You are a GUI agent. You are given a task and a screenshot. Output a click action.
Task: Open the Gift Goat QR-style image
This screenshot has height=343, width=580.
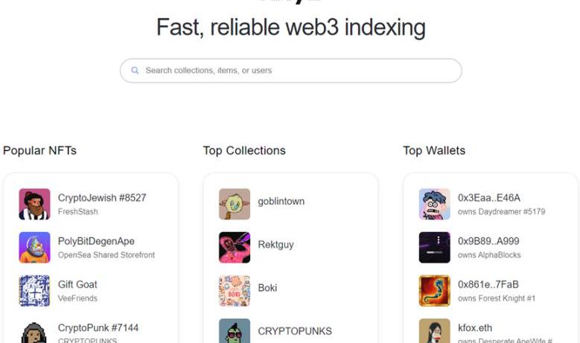coord(34,290)
